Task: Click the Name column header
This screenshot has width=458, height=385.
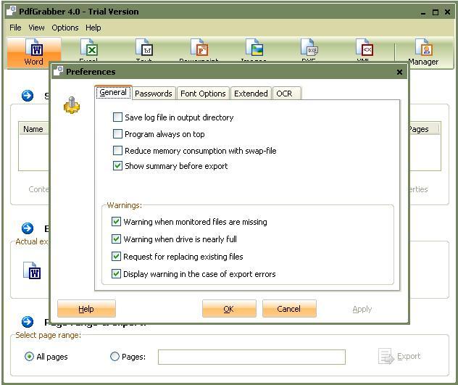Action: [33, 129]
